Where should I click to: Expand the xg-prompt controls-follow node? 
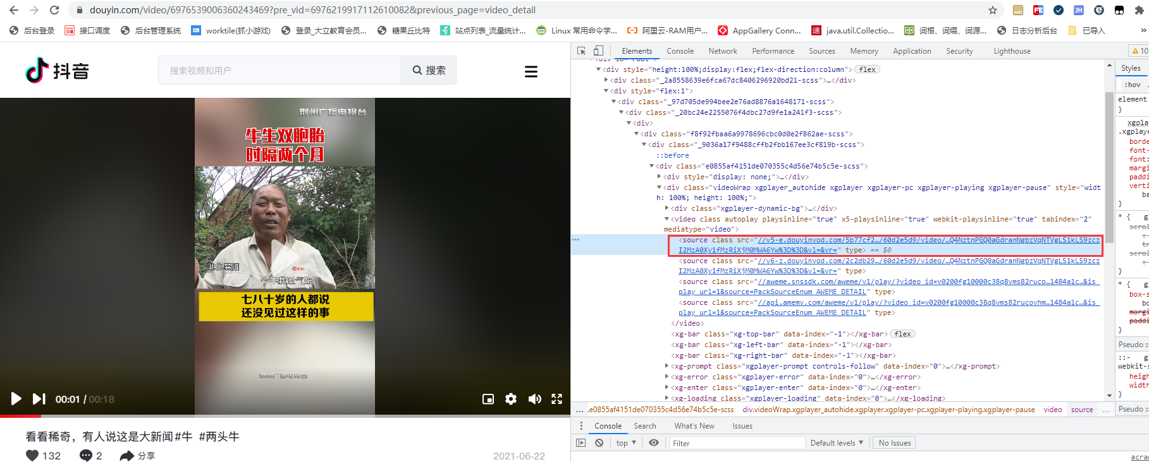tap(667, 366)
